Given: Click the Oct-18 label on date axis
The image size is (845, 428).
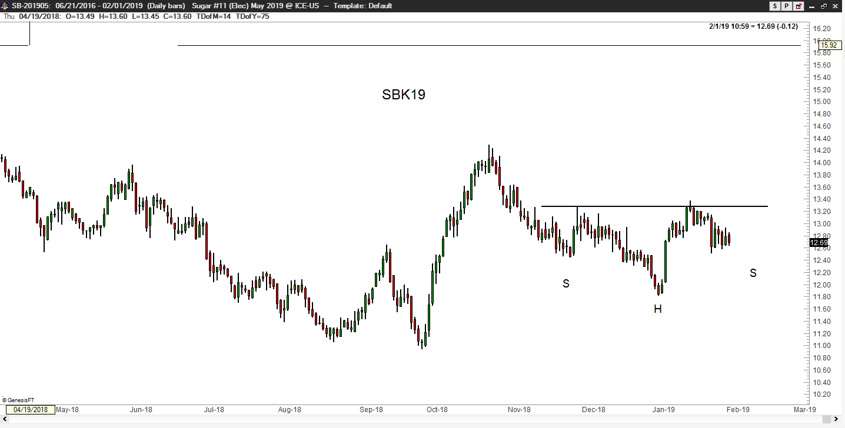Looking at the screenshot, I should pos(437,409).
